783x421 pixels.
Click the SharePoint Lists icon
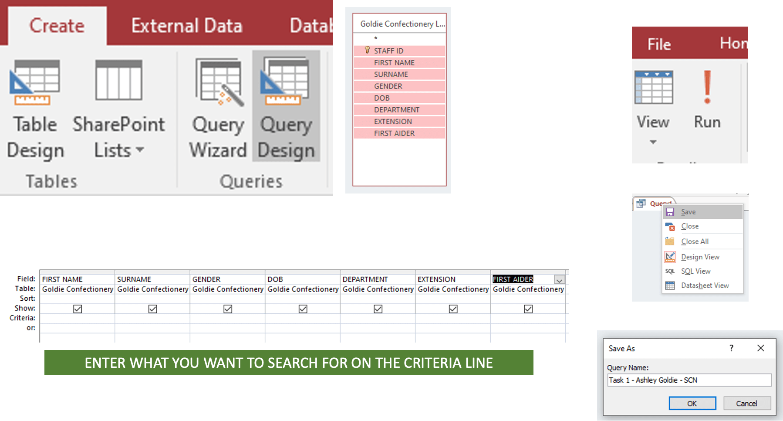pyautogui.click(x=118, y=81)
